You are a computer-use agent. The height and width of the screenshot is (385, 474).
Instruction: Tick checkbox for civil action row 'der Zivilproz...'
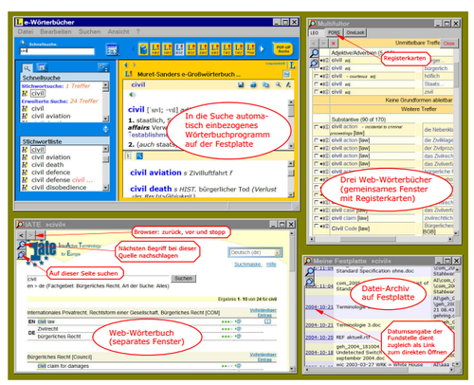pyautogui.click(x=316, y=148)
